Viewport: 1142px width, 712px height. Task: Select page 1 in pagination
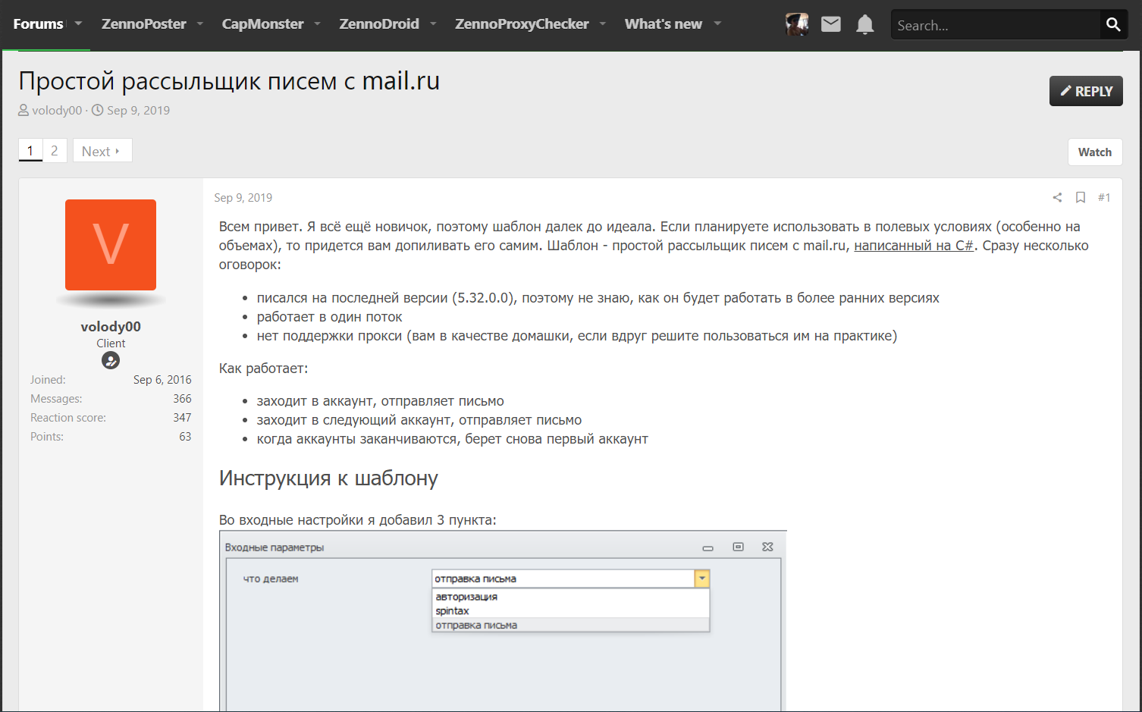pyautogui.click(x=30, y=151)
